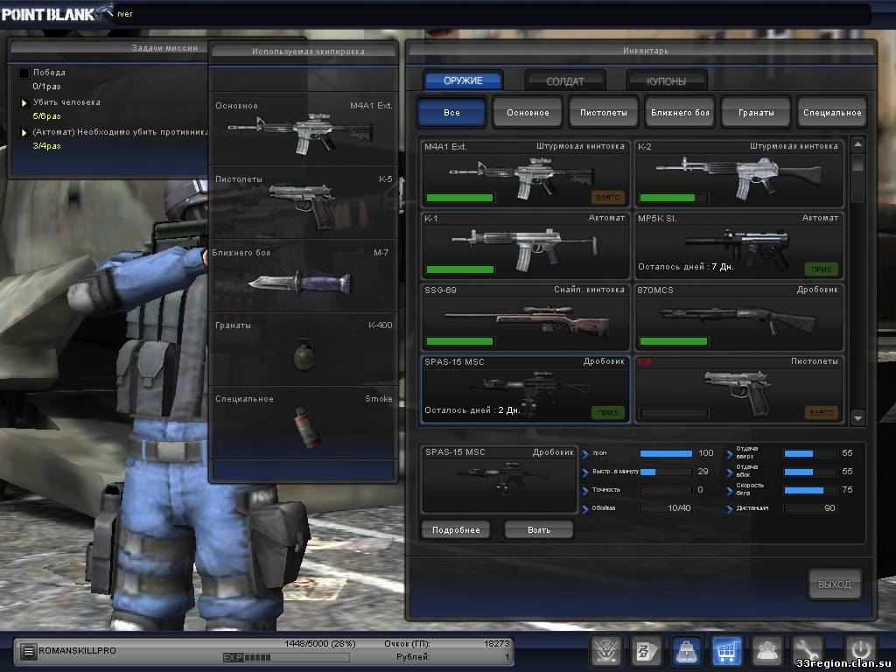Image resolution: width=896 pixels, height=672 pixels.
Task: Filter inventory by Гранаты
Action: pyautogui.click(x=756, y=112)
